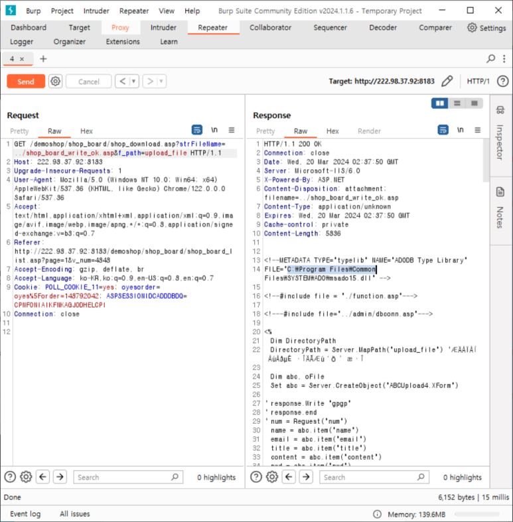Jump to previous match in Response search
Viewport: 513px width, 522px height.
289,477
